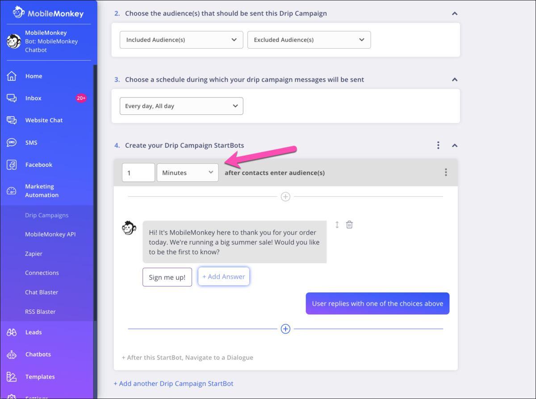Click the chat message text bubble
The width and height of the screenshot is (536, 399).
pos(234,242)
